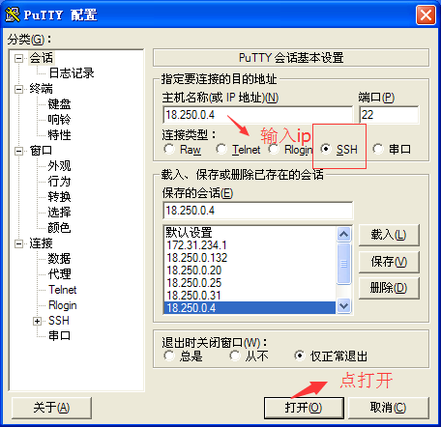The height and width of the screenshot is (427, 441).
Task: Collapse the 终端 tree node
Action: point(19,89)
